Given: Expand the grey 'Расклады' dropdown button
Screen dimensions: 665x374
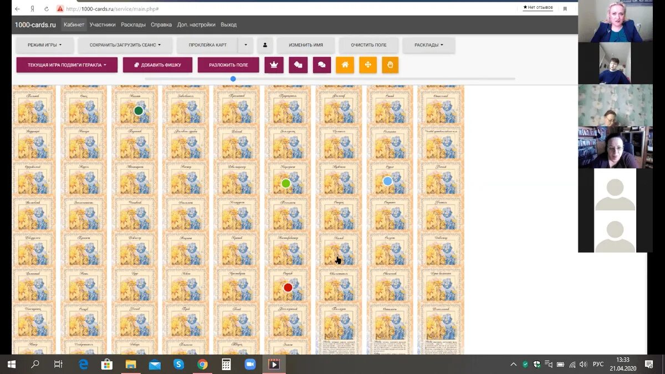Looking at the screenshot, I should tap(429, 45).
